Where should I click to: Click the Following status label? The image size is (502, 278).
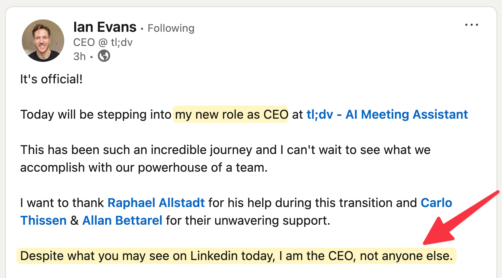click(x=171, y=28)
